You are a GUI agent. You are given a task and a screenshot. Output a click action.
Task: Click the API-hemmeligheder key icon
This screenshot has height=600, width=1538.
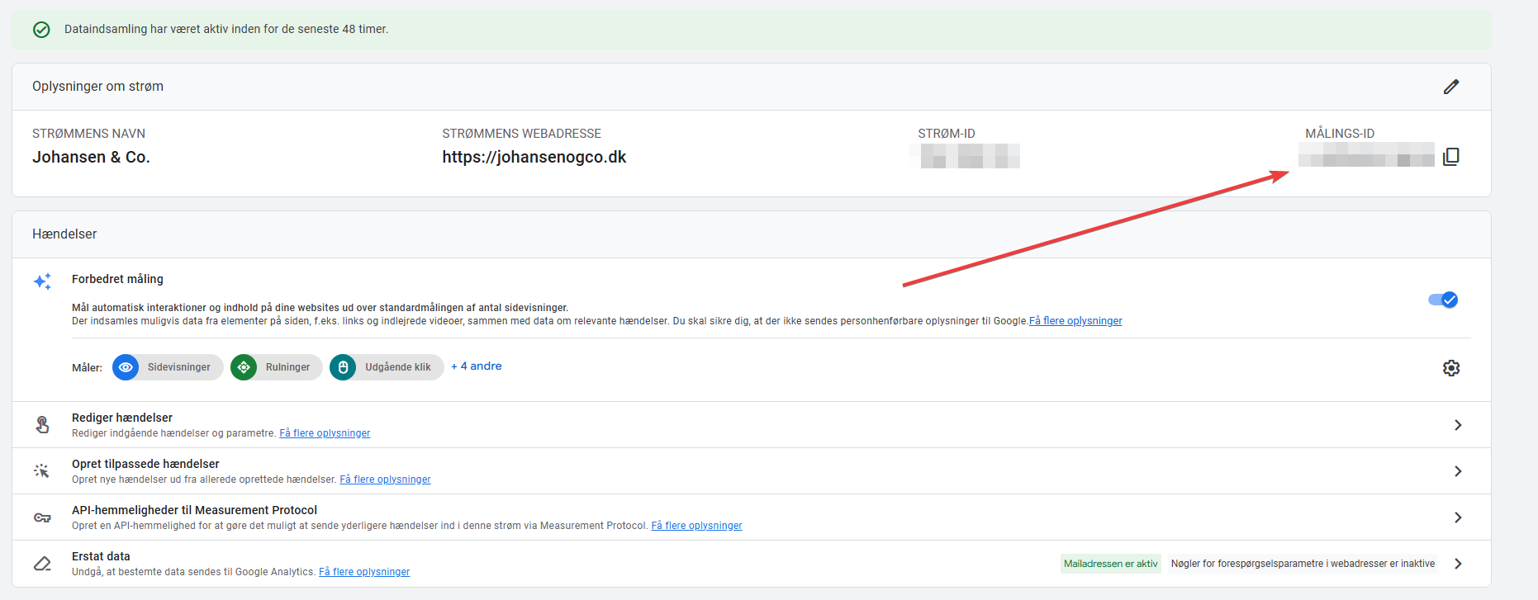42,517
